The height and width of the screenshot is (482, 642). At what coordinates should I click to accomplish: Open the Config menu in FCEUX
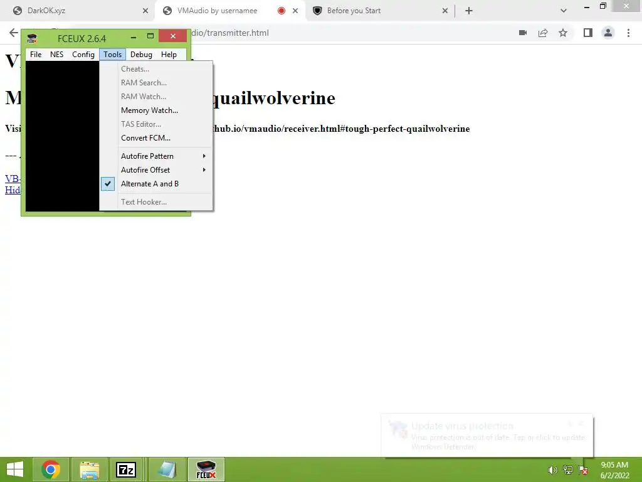coord(83,55)
